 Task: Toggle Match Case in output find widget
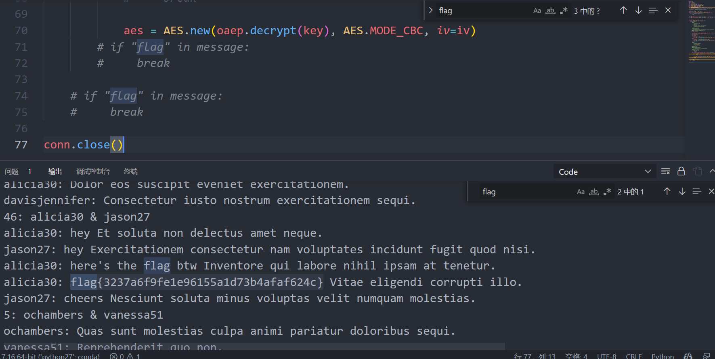tap(581, 192)
